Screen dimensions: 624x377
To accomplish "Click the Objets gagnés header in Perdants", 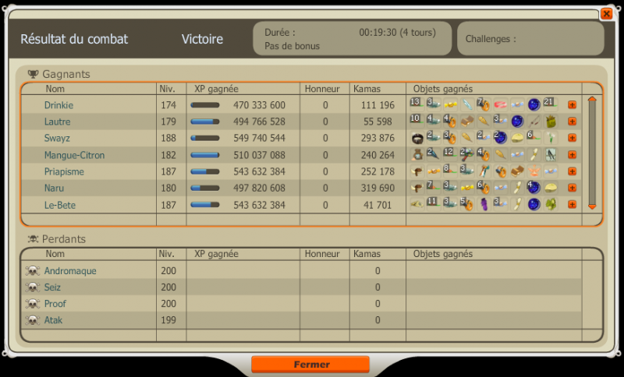I will click(x=443, y=254).
